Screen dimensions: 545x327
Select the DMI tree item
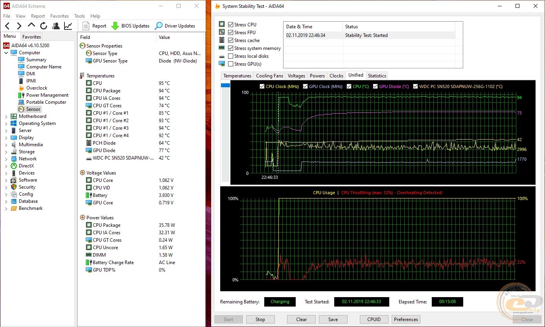tap(31, 74)
